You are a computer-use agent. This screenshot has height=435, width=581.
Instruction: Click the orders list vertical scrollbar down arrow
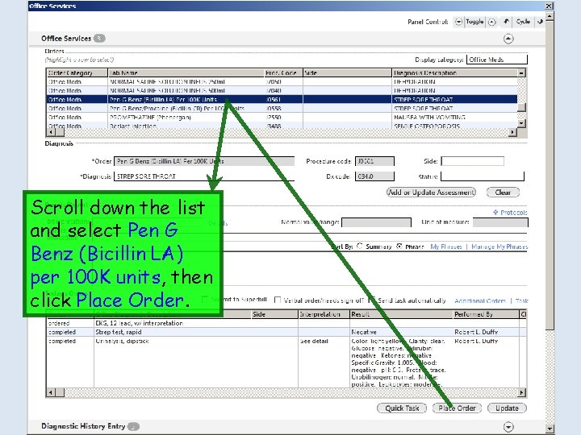point(522,123)
